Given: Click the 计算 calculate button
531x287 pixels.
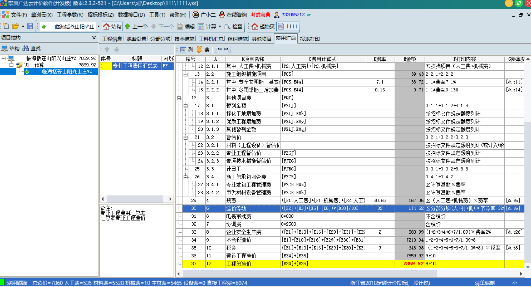Looking at the screenshot, I should coord(207,27).
